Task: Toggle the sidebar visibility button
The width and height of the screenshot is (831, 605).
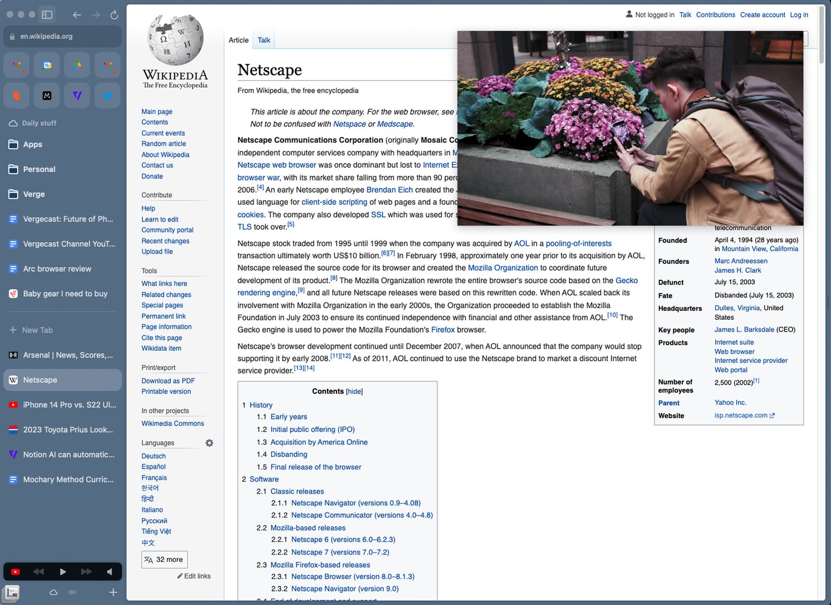Action: 47,15
